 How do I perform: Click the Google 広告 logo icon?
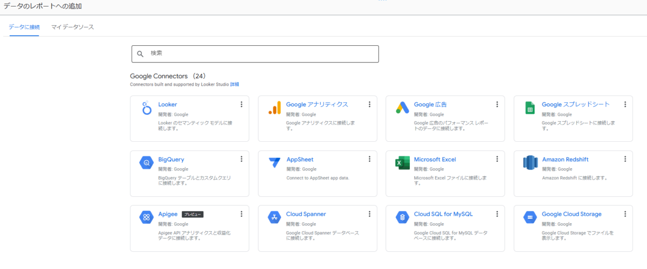(x=402, y=108)
